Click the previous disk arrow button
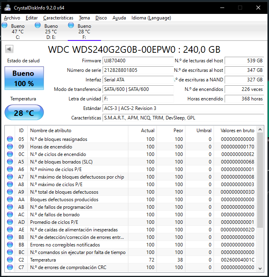Screen dimensions: 269x277 pos(9,49)
